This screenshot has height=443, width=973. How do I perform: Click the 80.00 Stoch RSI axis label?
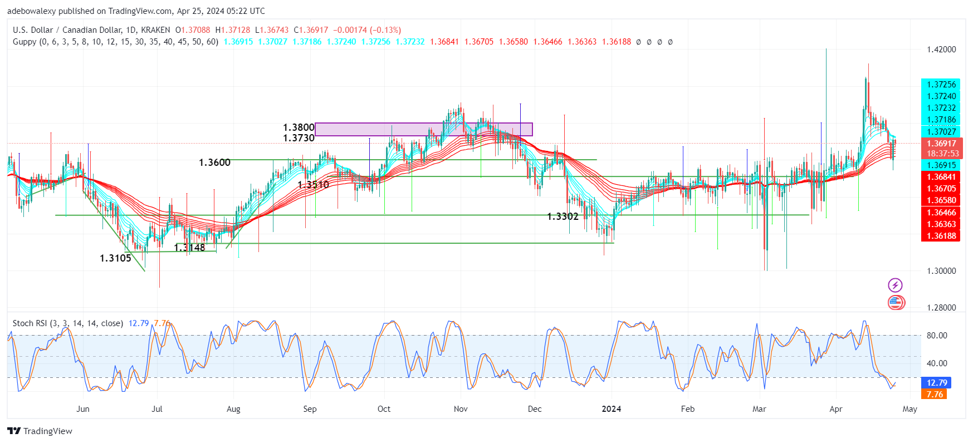point(937,336)
